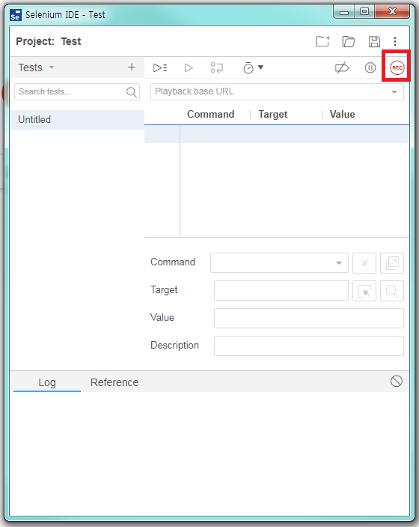419x527 pixels.
Task: Open the Command combo box
Action: (279, 263)
